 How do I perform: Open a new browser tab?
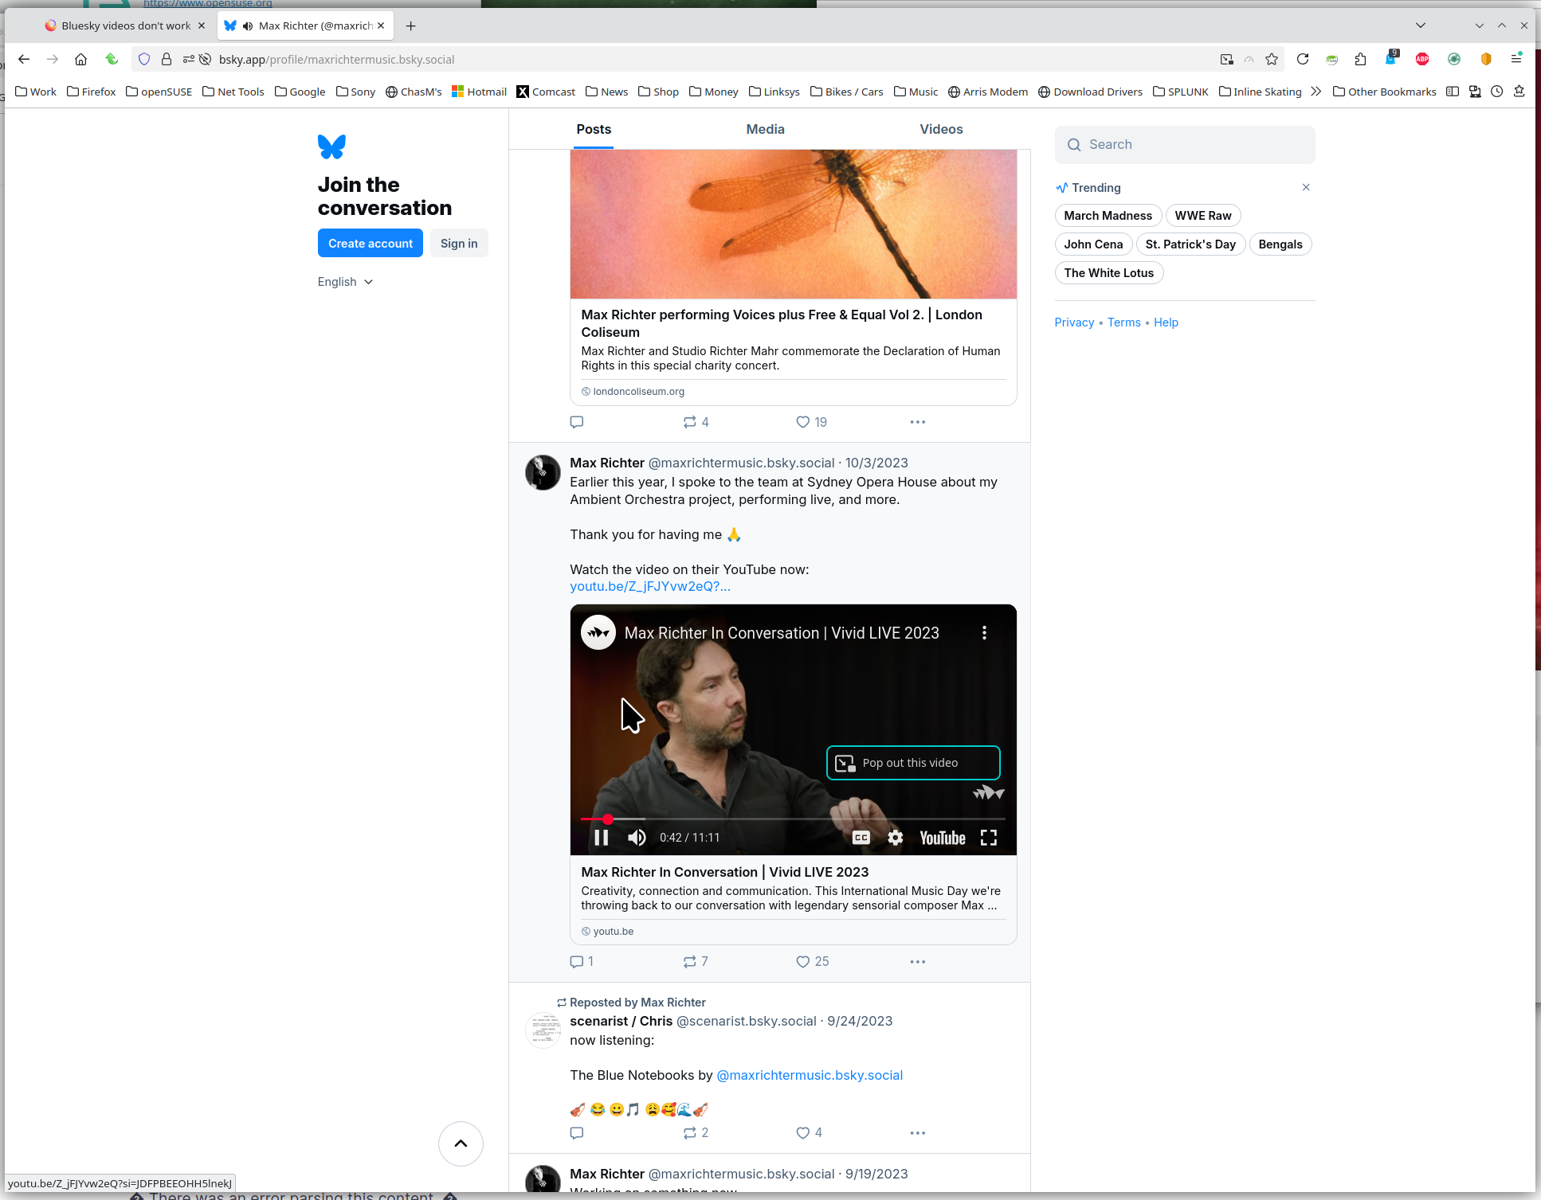click(410, 25)
